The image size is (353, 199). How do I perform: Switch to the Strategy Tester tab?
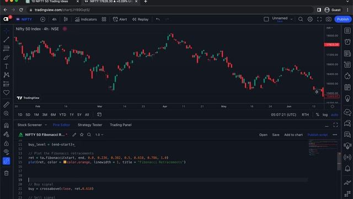(x=90, y=125)
